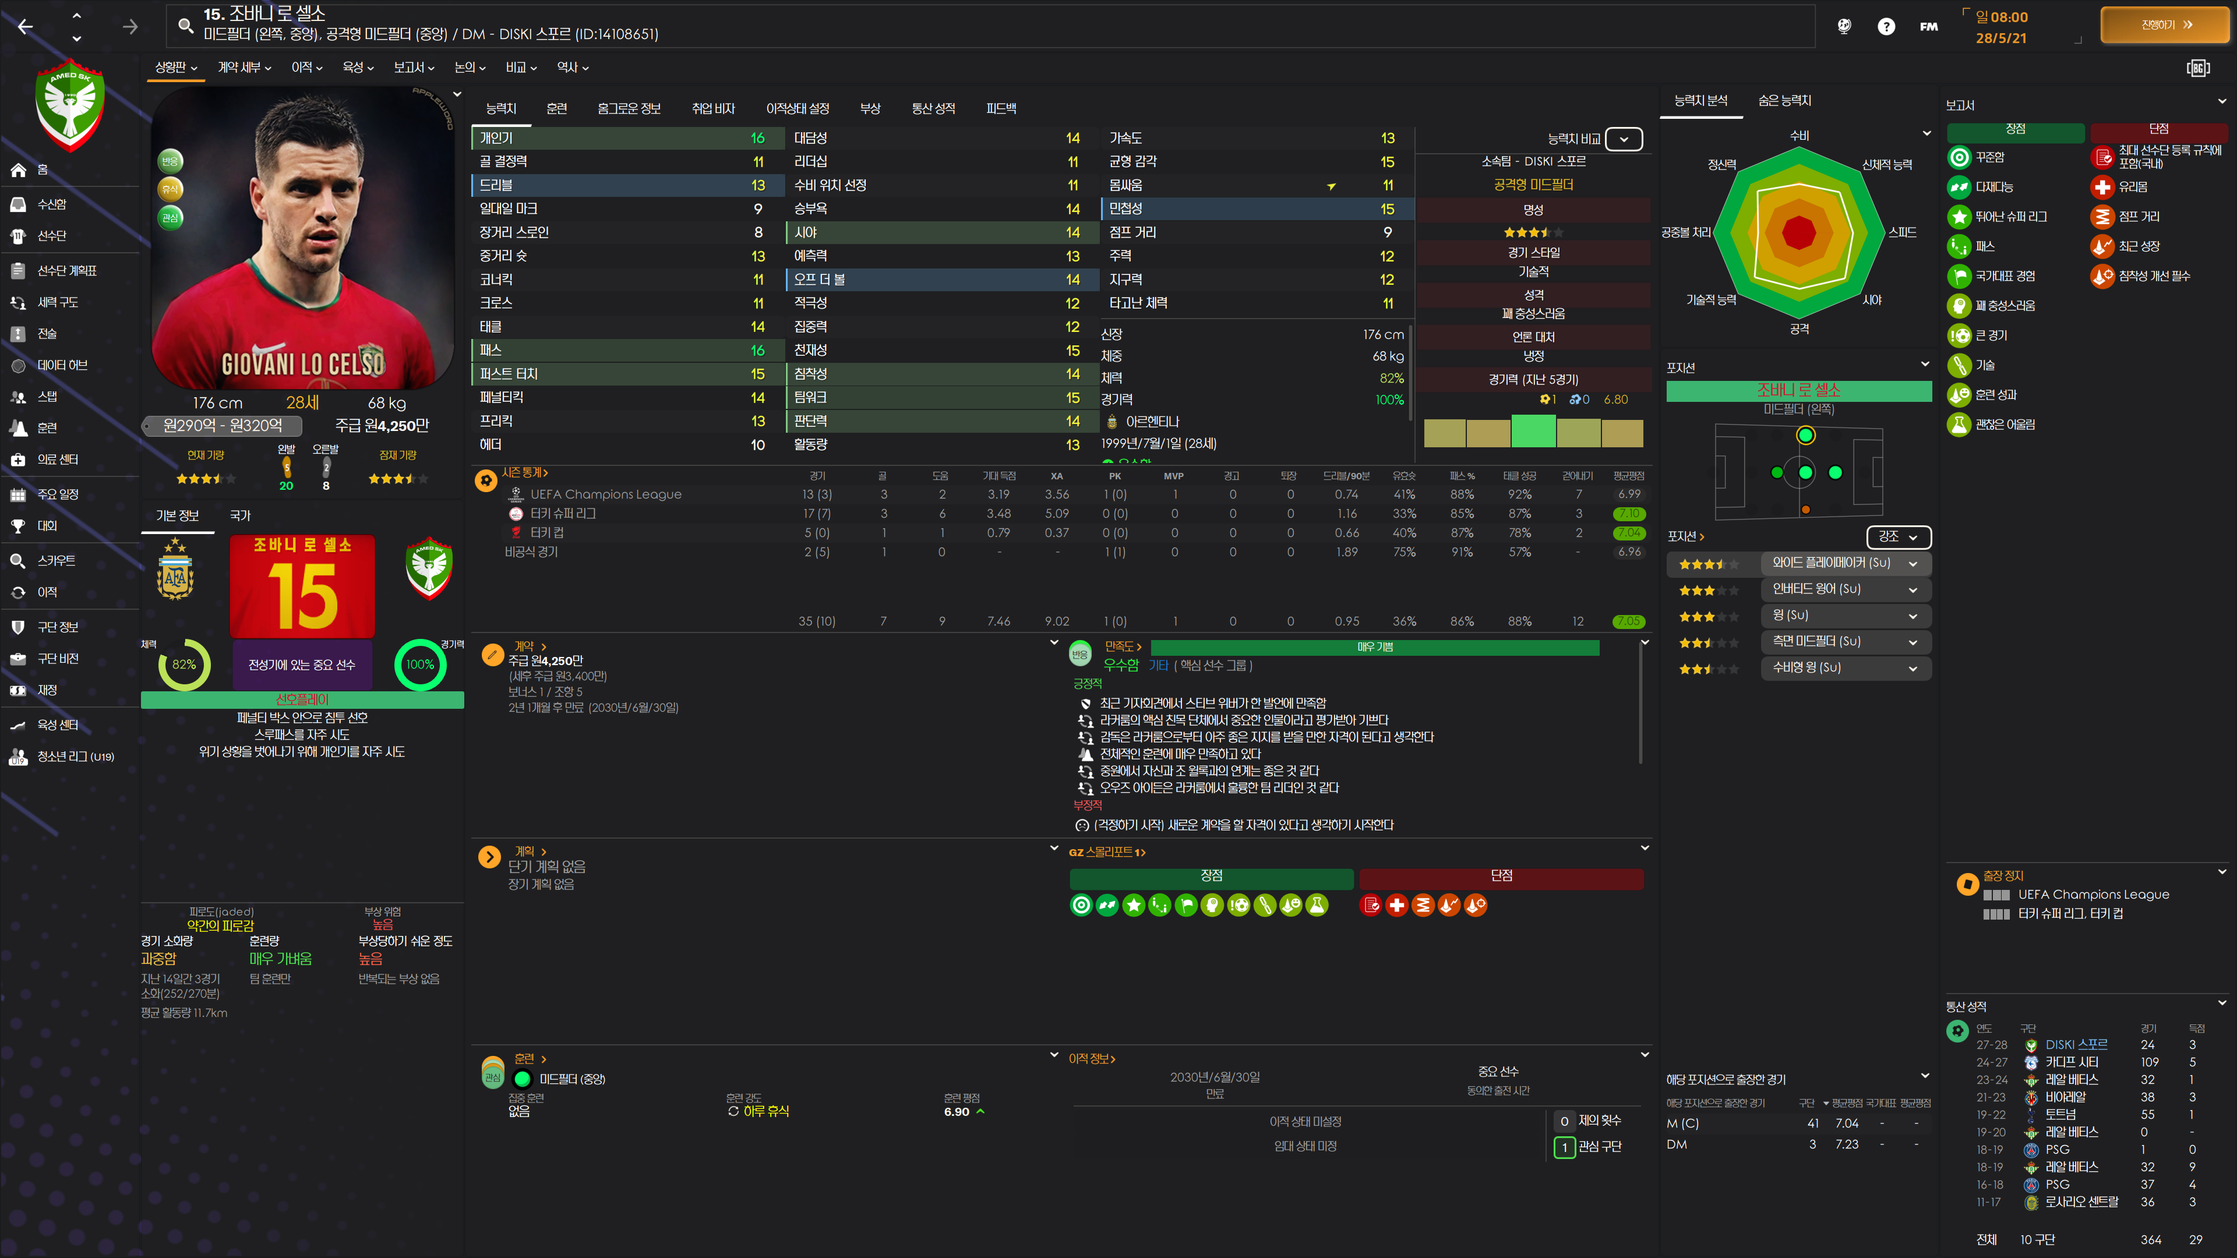
Task: Open the 계약 세부 menu
Action: pos(244,67)
